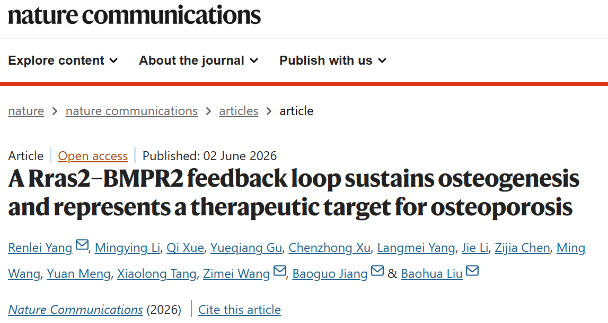Navigate to the articles breadcrumb
This screenshot has width=608, height=323.
(239, 111)
